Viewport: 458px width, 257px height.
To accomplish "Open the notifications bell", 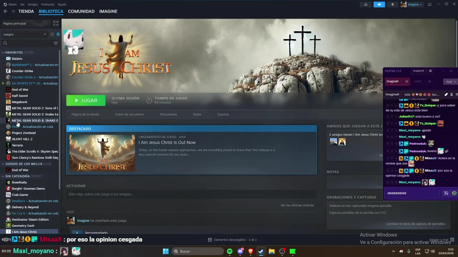I will point(393,4).
